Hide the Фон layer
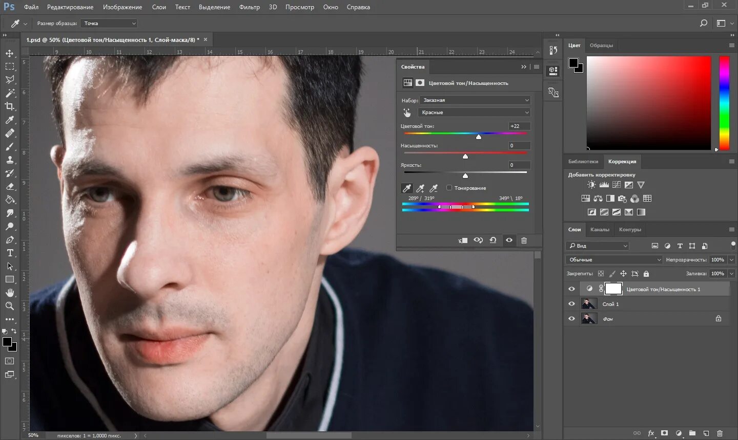The image size is (738, 440). [571, 319]
